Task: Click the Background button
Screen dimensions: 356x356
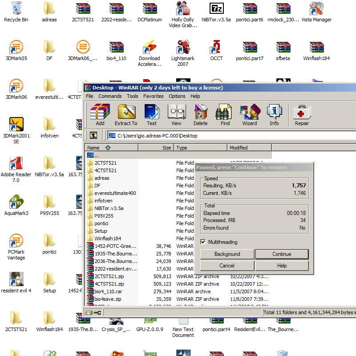Action: (x=227, y=254)
